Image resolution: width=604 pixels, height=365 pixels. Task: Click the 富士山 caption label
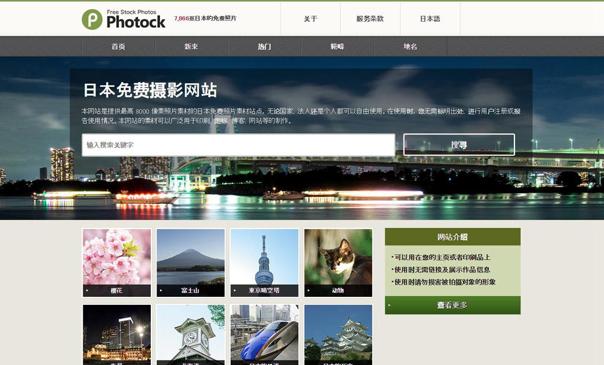click(x=190, y=290)
